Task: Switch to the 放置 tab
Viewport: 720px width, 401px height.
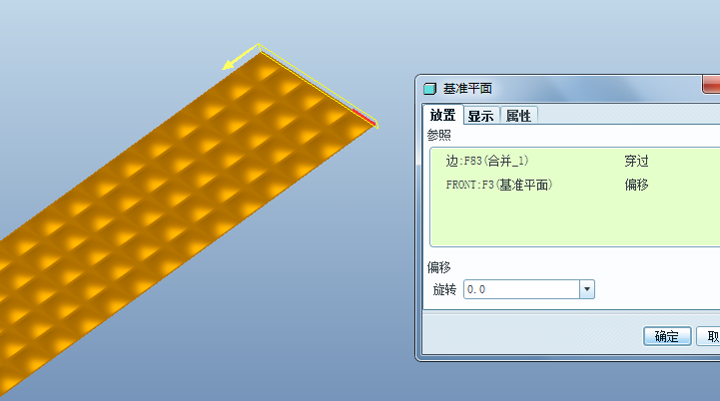Action: tap(442, 115)
